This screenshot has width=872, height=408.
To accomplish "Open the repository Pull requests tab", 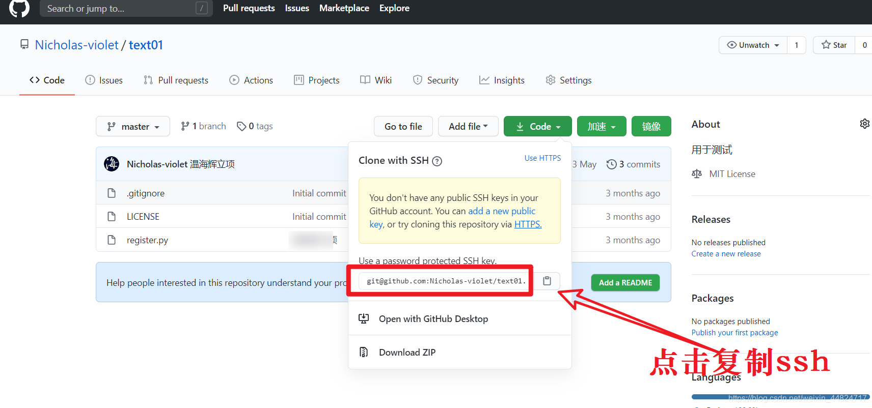I will pyautogui.click(x=176, y=80).
